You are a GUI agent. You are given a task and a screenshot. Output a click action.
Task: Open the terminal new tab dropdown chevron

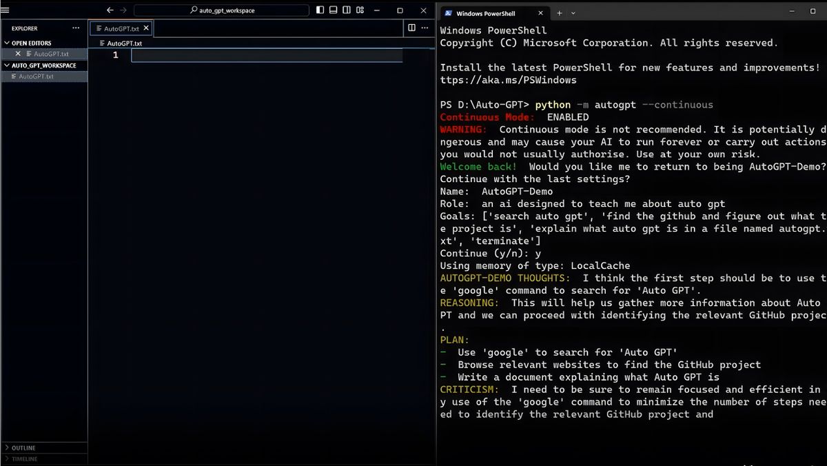point(571,13)
